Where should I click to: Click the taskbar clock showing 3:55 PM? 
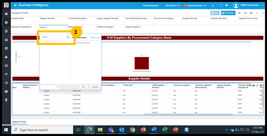(x=257, y=130)
